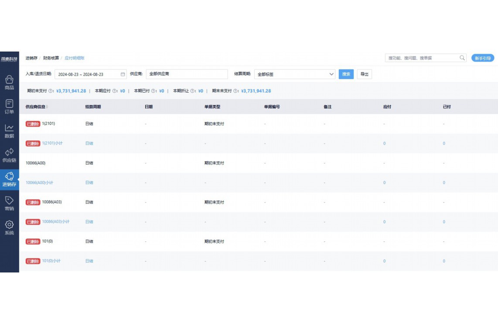This screenshot has width=498, height=324.
Task: Open the 系统 (System) gear icon
Action: [9, 225]
